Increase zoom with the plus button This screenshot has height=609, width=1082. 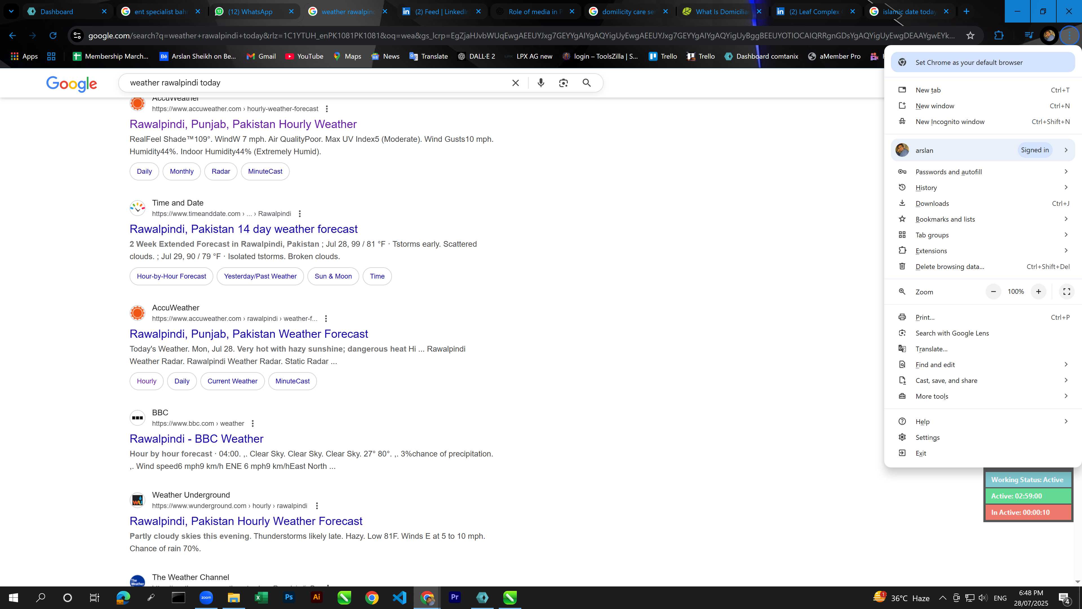[x=1038, y=292]
